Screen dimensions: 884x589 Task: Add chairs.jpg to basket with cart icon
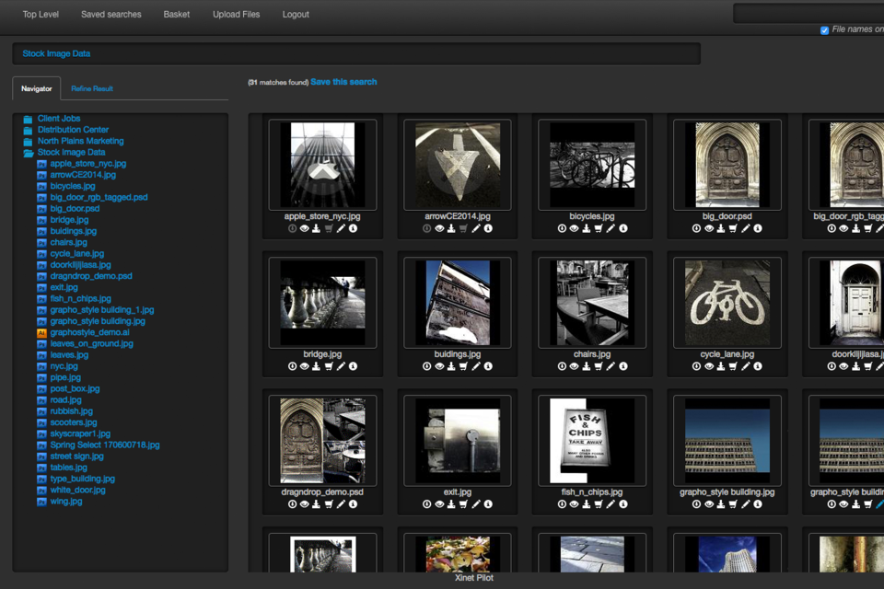[598, 366]
